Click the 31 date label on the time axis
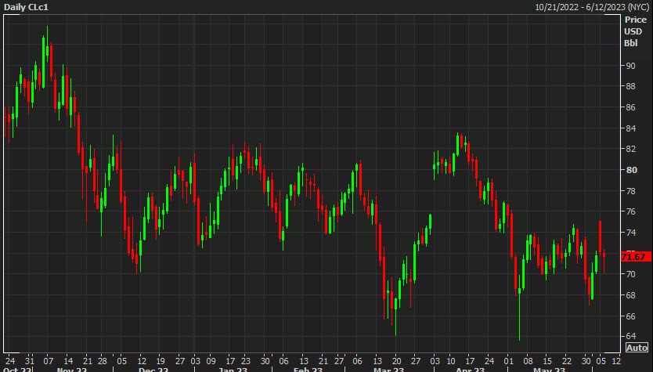Image resolution: width=653 pixels, height=372 pixels. pos(30,361)
